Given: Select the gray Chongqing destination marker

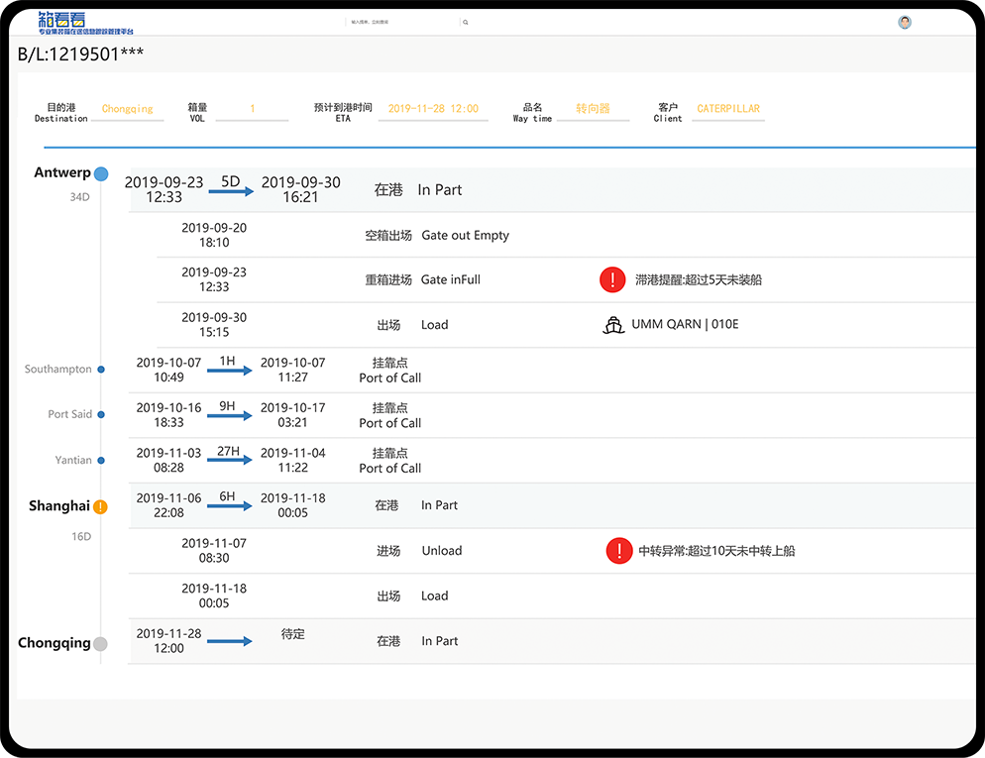Looking at the screenshot, I should (100, 644).
